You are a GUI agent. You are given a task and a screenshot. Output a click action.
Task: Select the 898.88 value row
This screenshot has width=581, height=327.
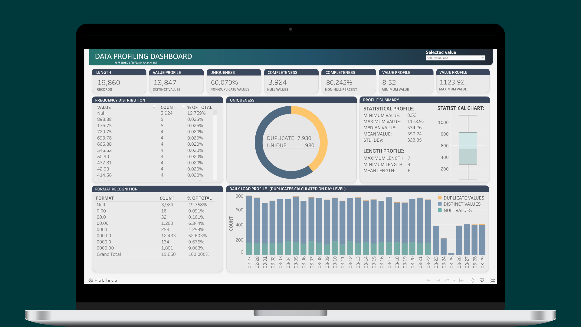[x=154, y=119]
